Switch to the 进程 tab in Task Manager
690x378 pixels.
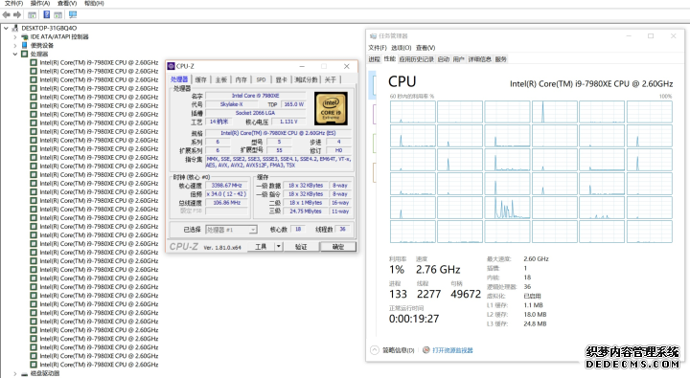(x=374, y=59)
